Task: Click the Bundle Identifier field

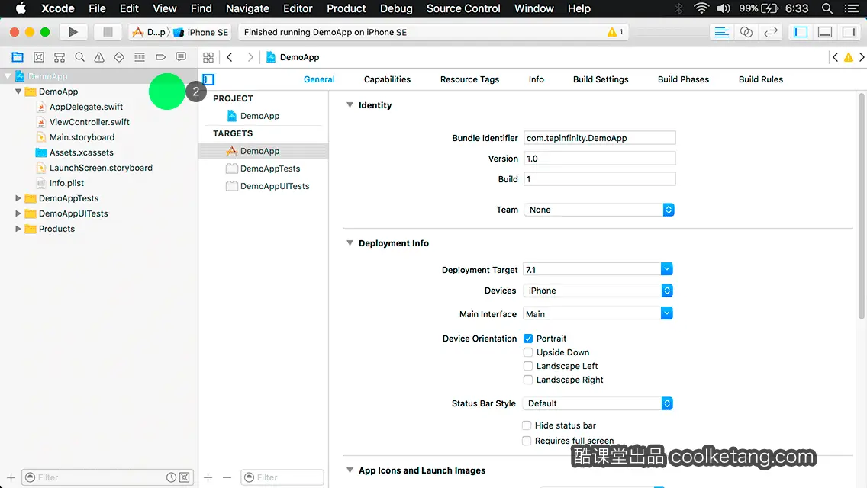Action: pyautogui.click(x=599, y=137)
